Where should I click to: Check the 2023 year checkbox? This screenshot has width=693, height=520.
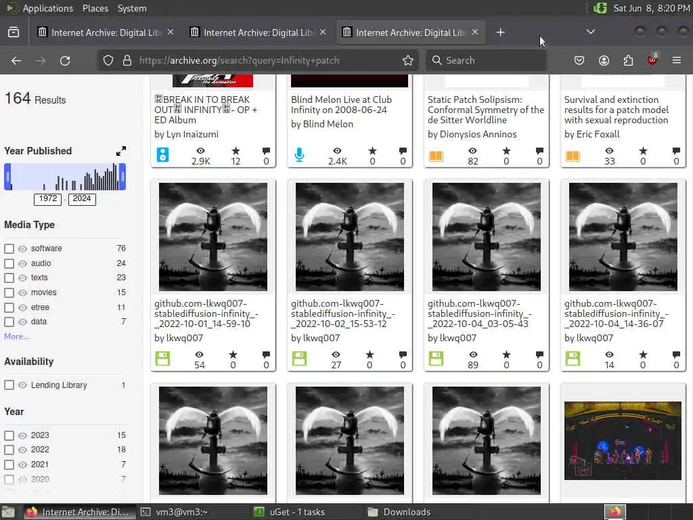point(9,435)
